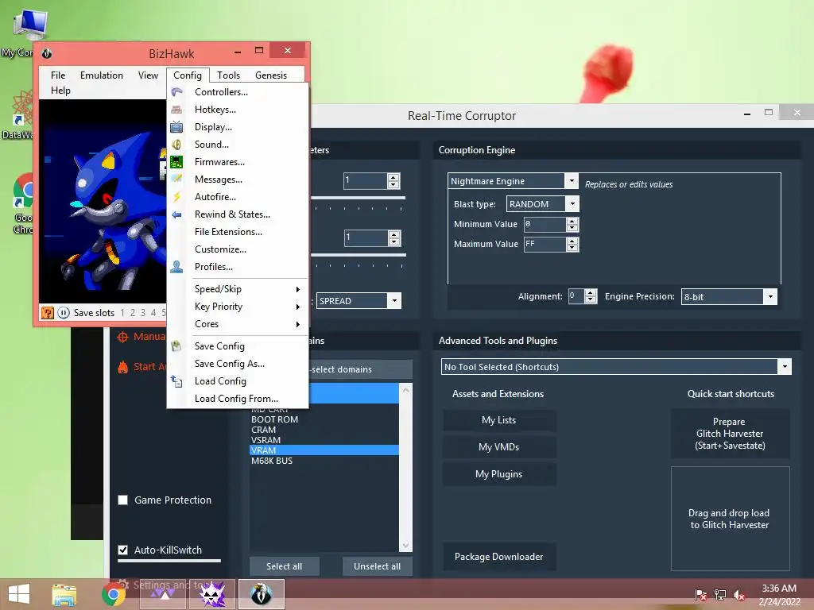Click the My Lists button
This screenshot has height=610, width=814.
(x=499, y=420)
